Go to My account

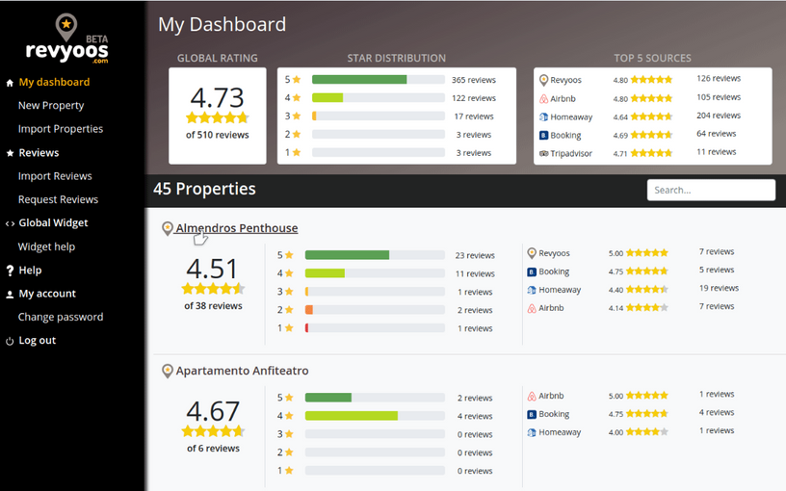pyautogui.click(x=47, y=294)
